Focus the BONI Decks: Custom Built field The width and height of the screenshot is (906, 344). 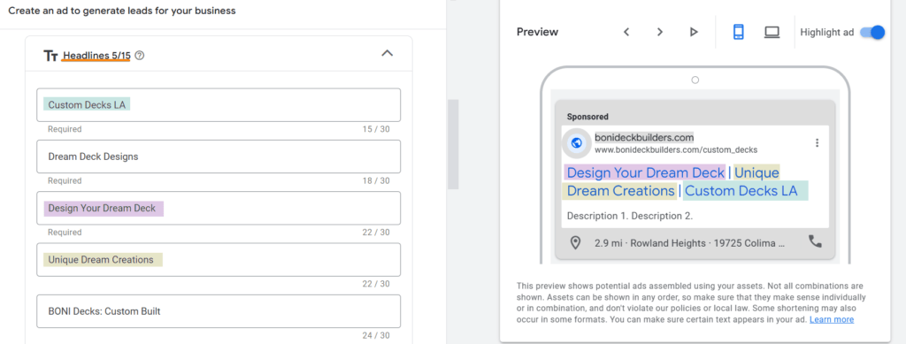(219, 311)
